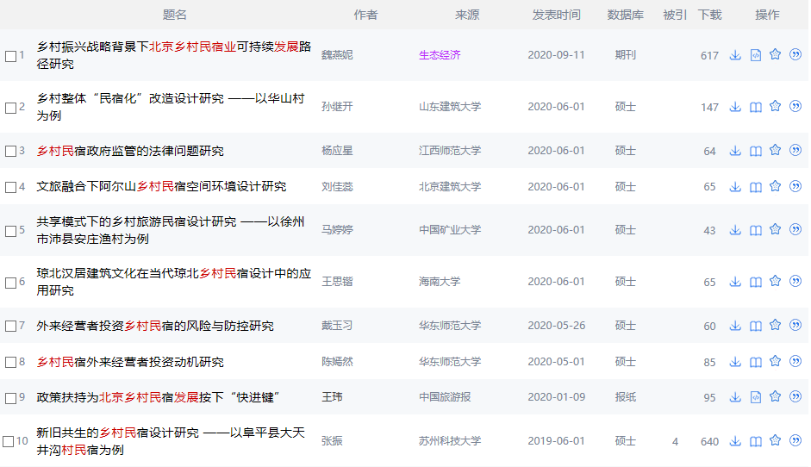This screenshot has height=467, width=811.
Task: Open HTML reading for 中国旅游报 article
Action: 756,397
